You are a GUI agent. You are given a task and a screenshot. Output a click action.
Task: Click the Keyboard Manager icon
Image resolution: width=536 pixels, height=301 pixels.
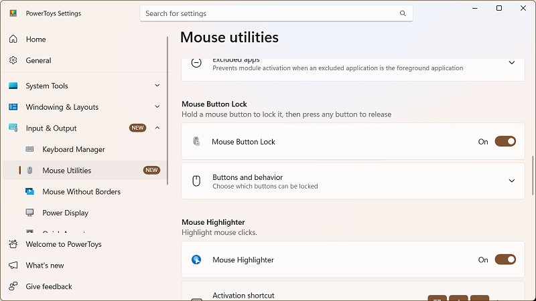pyautogui.click(x=29, y=149)
